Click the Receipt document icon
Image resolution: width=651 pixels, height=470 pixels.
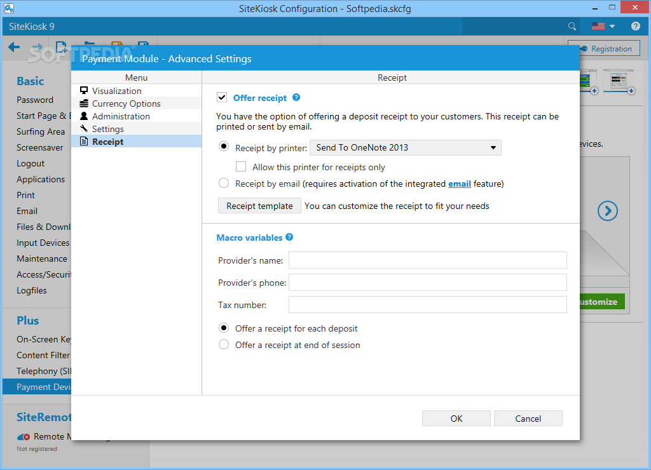tap(84, 142)
